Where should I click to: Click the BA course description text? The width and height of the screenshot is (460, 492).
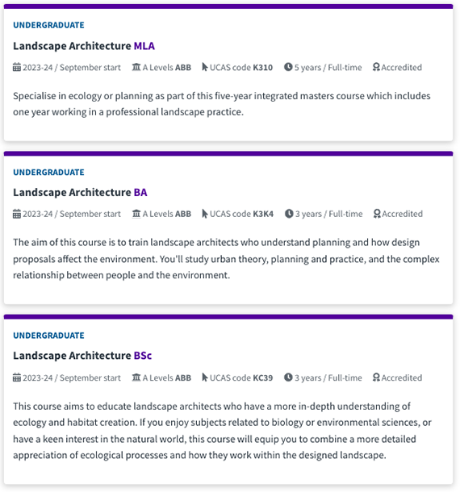click(226, 259)
